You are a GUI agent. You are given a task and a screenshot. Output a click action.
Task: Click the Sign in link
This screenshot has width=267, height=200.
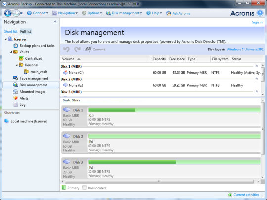[x=257, y=22]
